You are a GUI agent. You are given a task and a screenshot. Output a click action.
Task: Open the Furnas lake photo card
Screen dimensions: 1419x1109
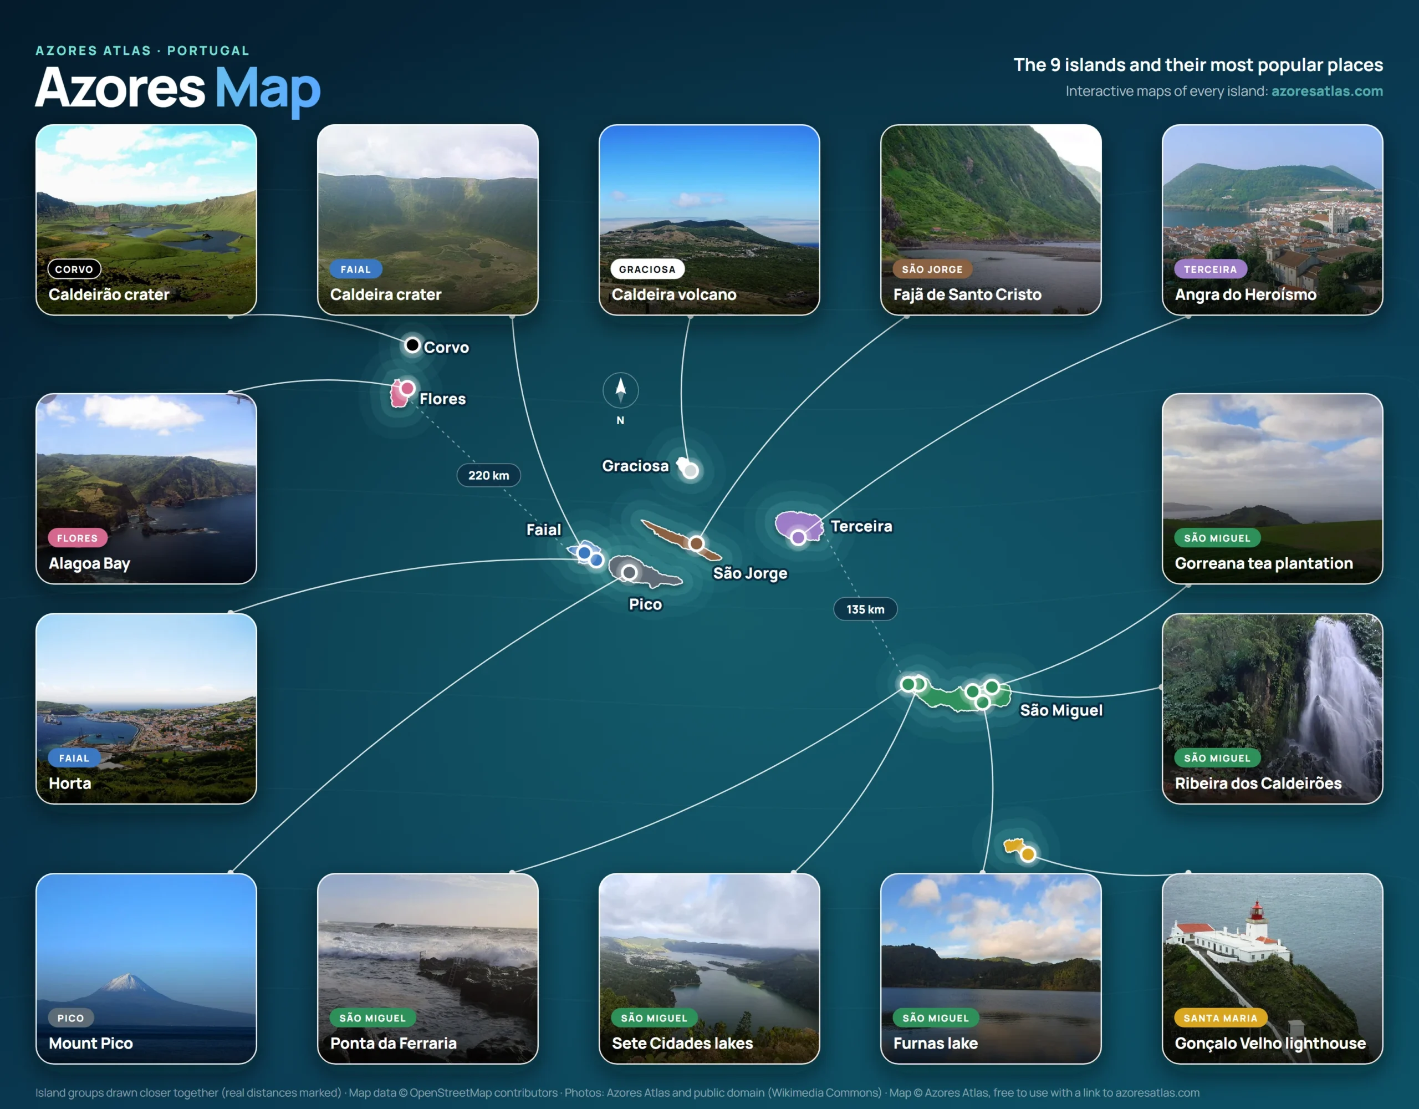coord(991,969)
